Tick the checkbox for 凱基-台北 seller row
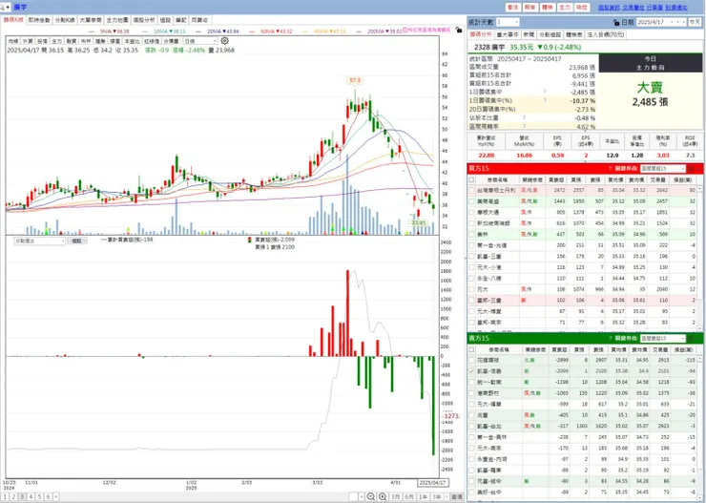This screenshot has height=503, width=706. pos(471,426)
